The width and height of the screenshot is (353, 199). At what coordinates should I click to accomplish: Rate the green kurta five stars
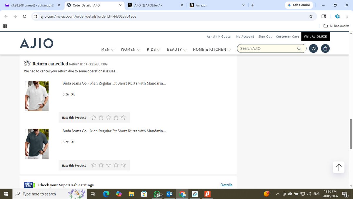[x=123, y=165]
